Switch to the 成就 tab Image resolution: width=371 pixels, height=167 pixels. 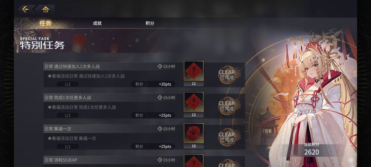(97, 23)
